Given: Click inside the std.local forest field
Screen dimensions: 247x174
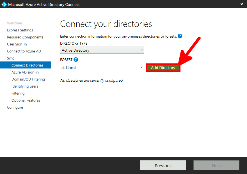Looking at the screenshot, I should pos(98,67).
